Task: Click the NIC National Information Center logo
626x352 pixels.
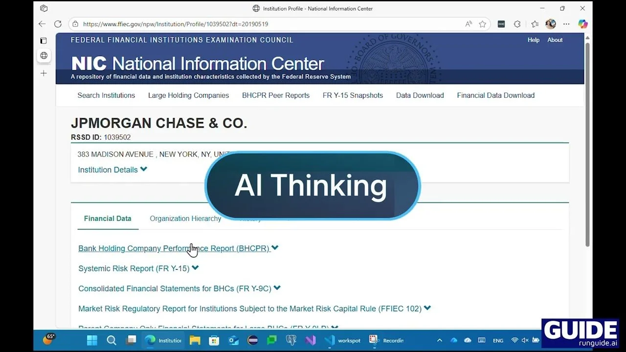Action: (x=198, y=64)
